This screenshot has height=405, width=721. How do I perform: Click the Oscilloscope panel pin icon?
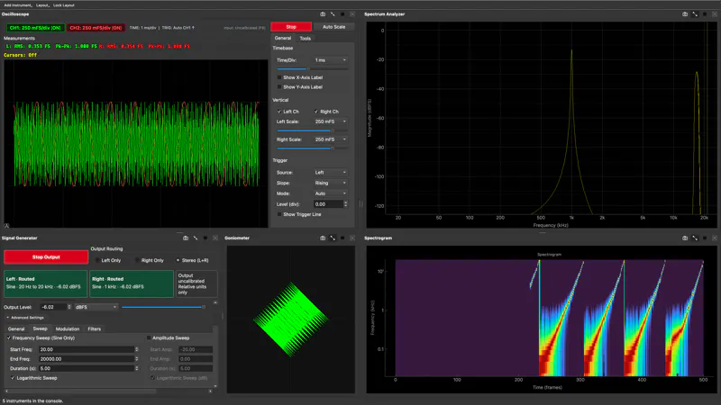pos(333,14)
